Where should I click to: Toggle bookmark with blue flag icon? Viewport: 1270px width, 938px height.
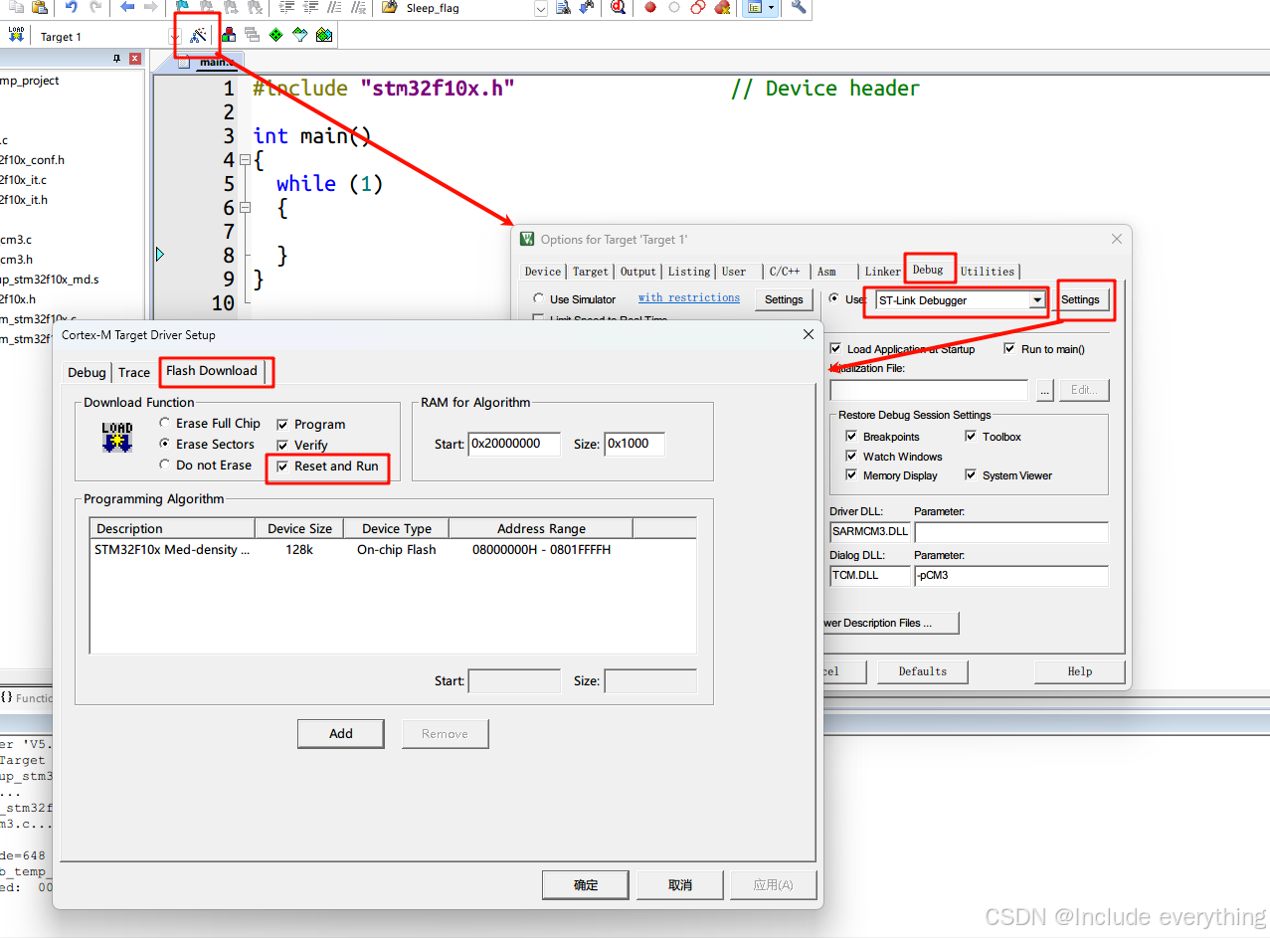click(183, 8)
